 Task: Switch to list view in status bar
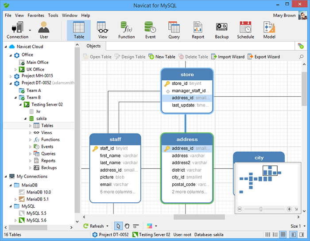(x=275, y=235)
